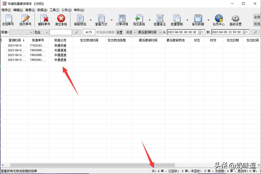This screenshot has height=174, width=261.
Task: Click the 发出物流时间 column header
Action: [x=89, y=40]
